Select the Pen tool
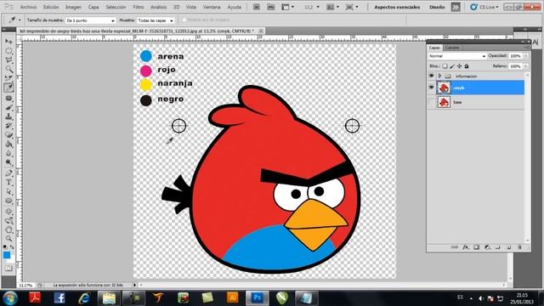Image resolution: width=544 pixels, height=306 pixels. coord(8,173)
